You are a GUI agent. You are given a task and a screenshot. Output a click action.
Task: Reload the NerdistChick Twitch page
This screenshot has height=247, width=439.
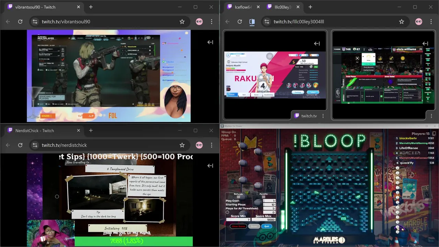tap(20, 145)
